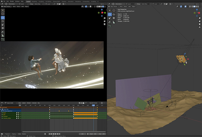Toggle X-ray in left viewport header
This screenshot has height=137, width=202.
tap(95, 6)
